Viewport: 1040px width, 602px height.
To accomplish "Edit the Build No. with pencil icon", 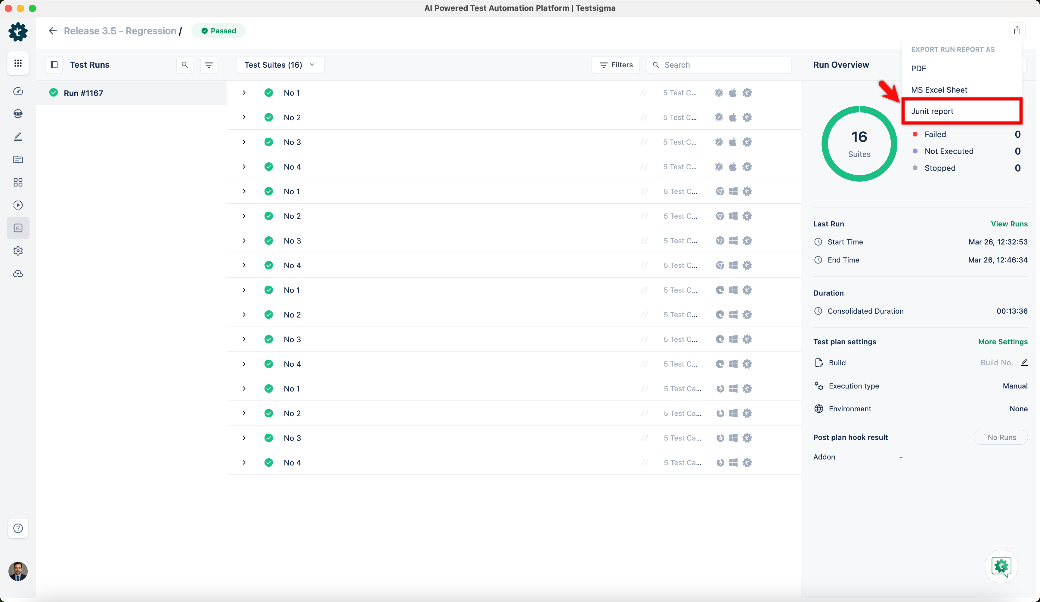I will click(x=1024, y=362).
